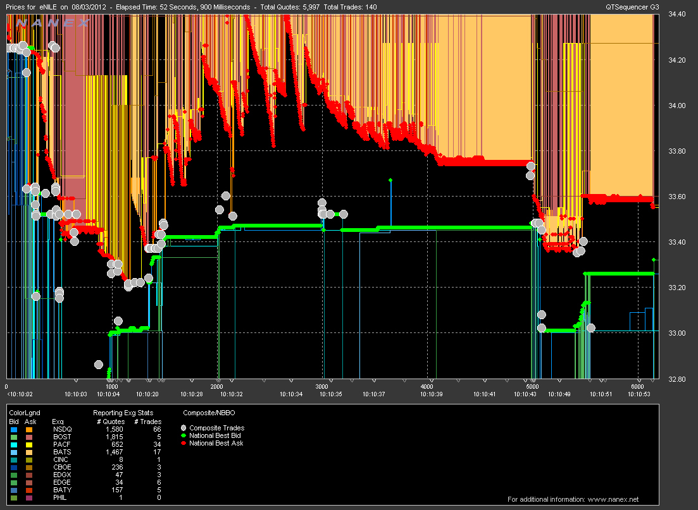Select the BOST ask color swatch

tap(29, 437)
